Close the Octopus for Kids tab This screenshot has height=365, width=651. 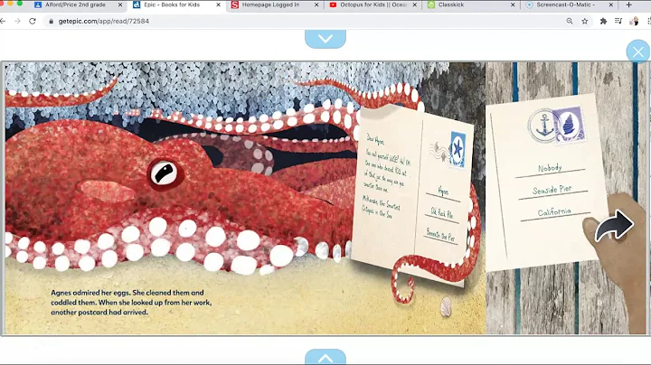pyautogui.click(x=414, y=5)
